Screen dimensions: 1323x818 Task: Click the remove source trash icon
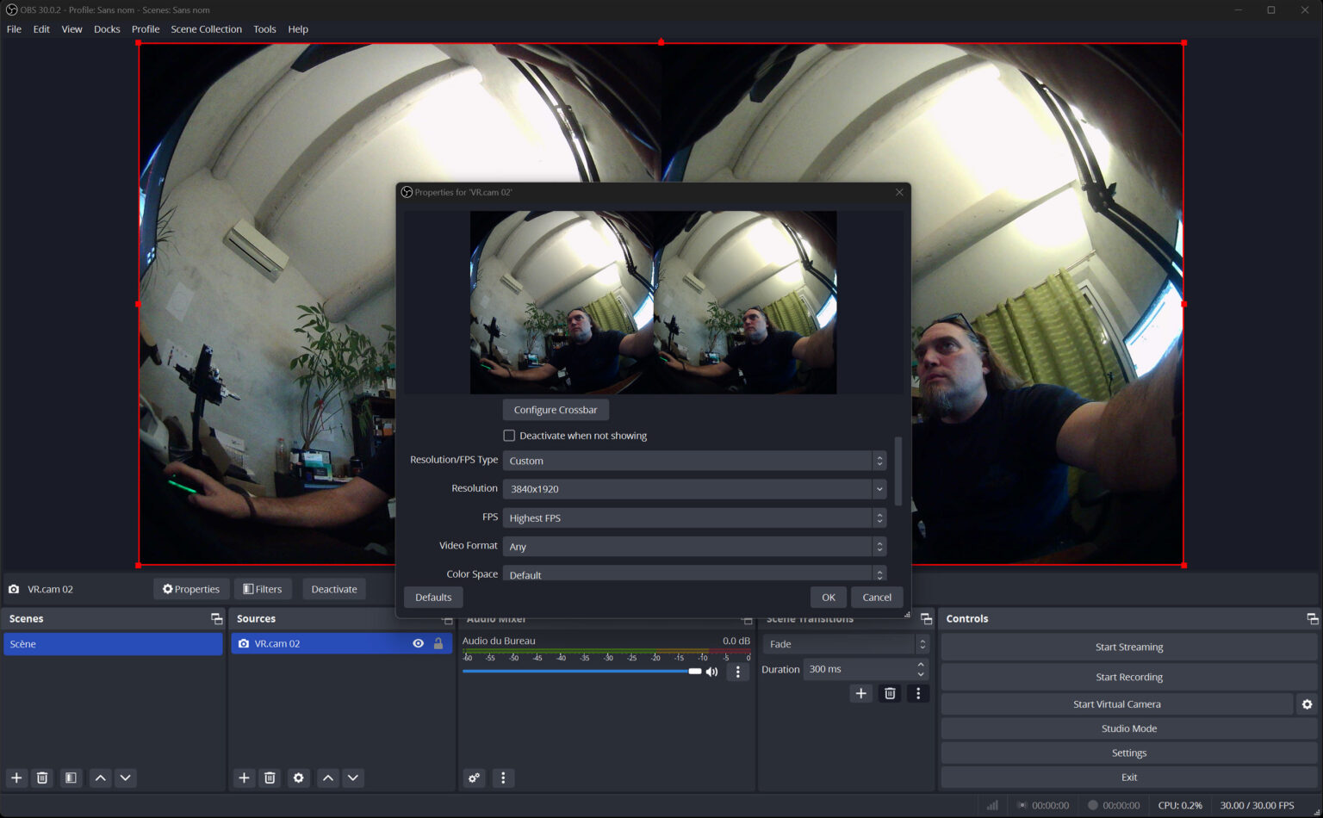(270, 778)
